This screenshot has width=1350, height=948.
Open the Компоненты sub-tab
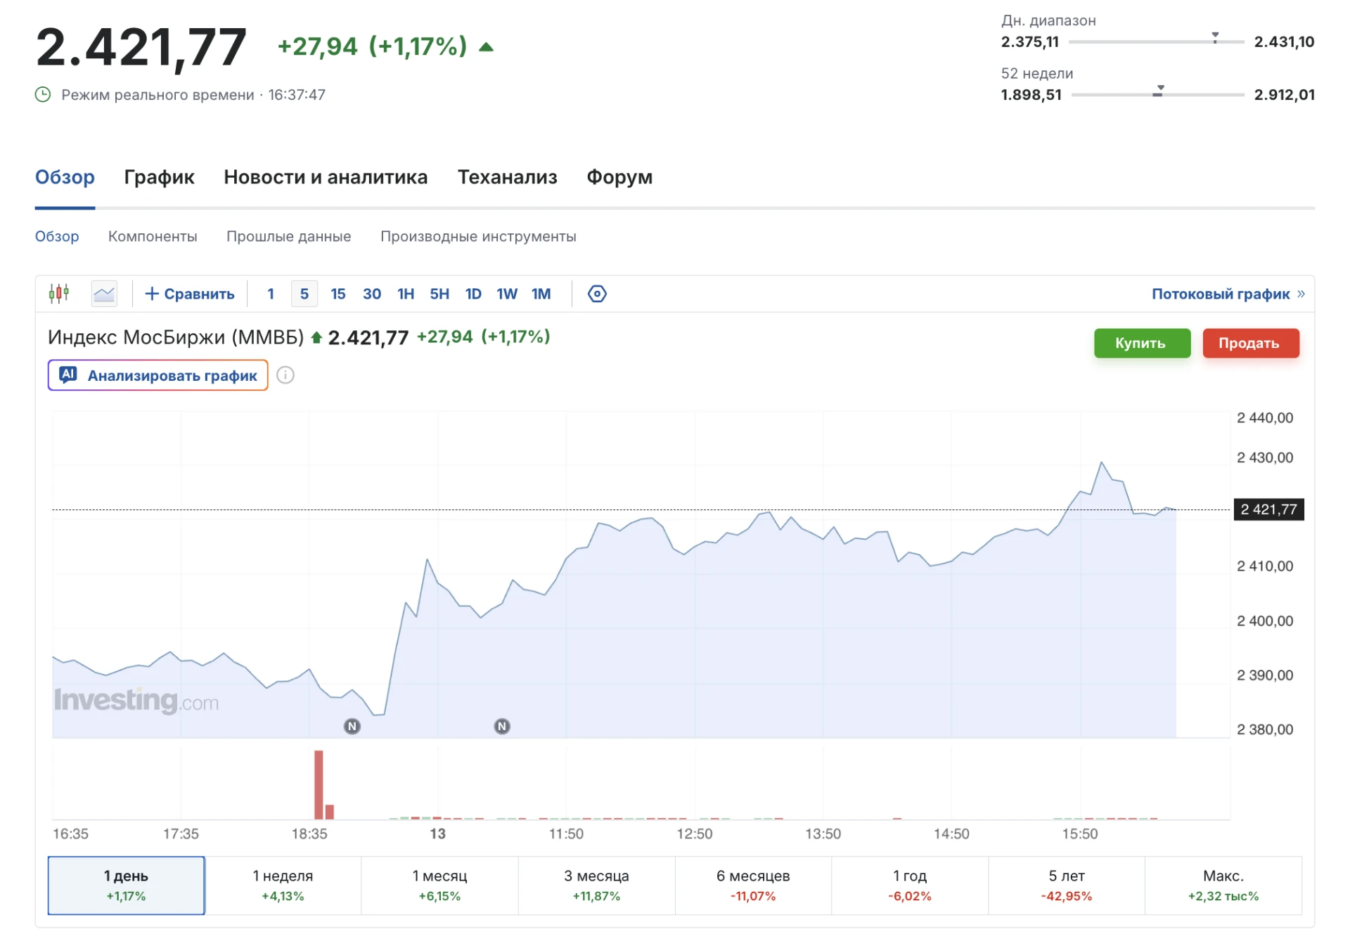[153, 237]
